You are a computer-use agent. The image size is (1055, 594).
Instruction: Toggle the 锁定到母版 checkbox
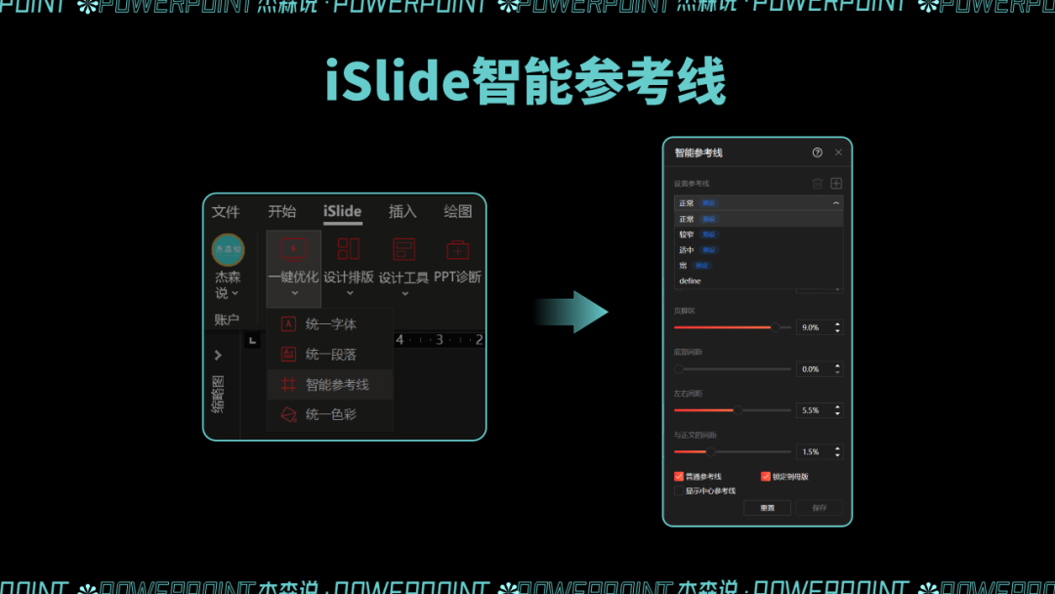click(765, 477)
